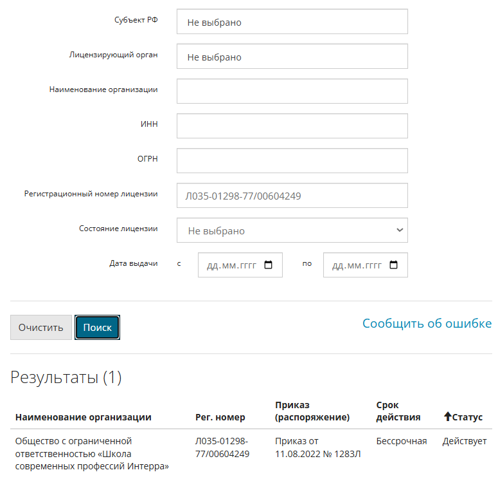The height and width of the screenshot is (488, 498).
Task: Open calendar picker for end date
Action: (x=393, y=265)
